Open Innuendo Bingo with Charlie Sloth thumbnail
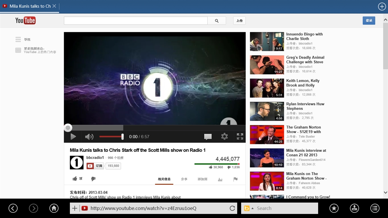This screenshot has height=218, width=388. tap(267, 42)
